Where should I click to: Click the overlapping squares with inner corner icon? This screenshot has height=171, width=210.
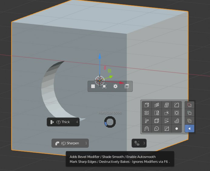tap(189, 121)
